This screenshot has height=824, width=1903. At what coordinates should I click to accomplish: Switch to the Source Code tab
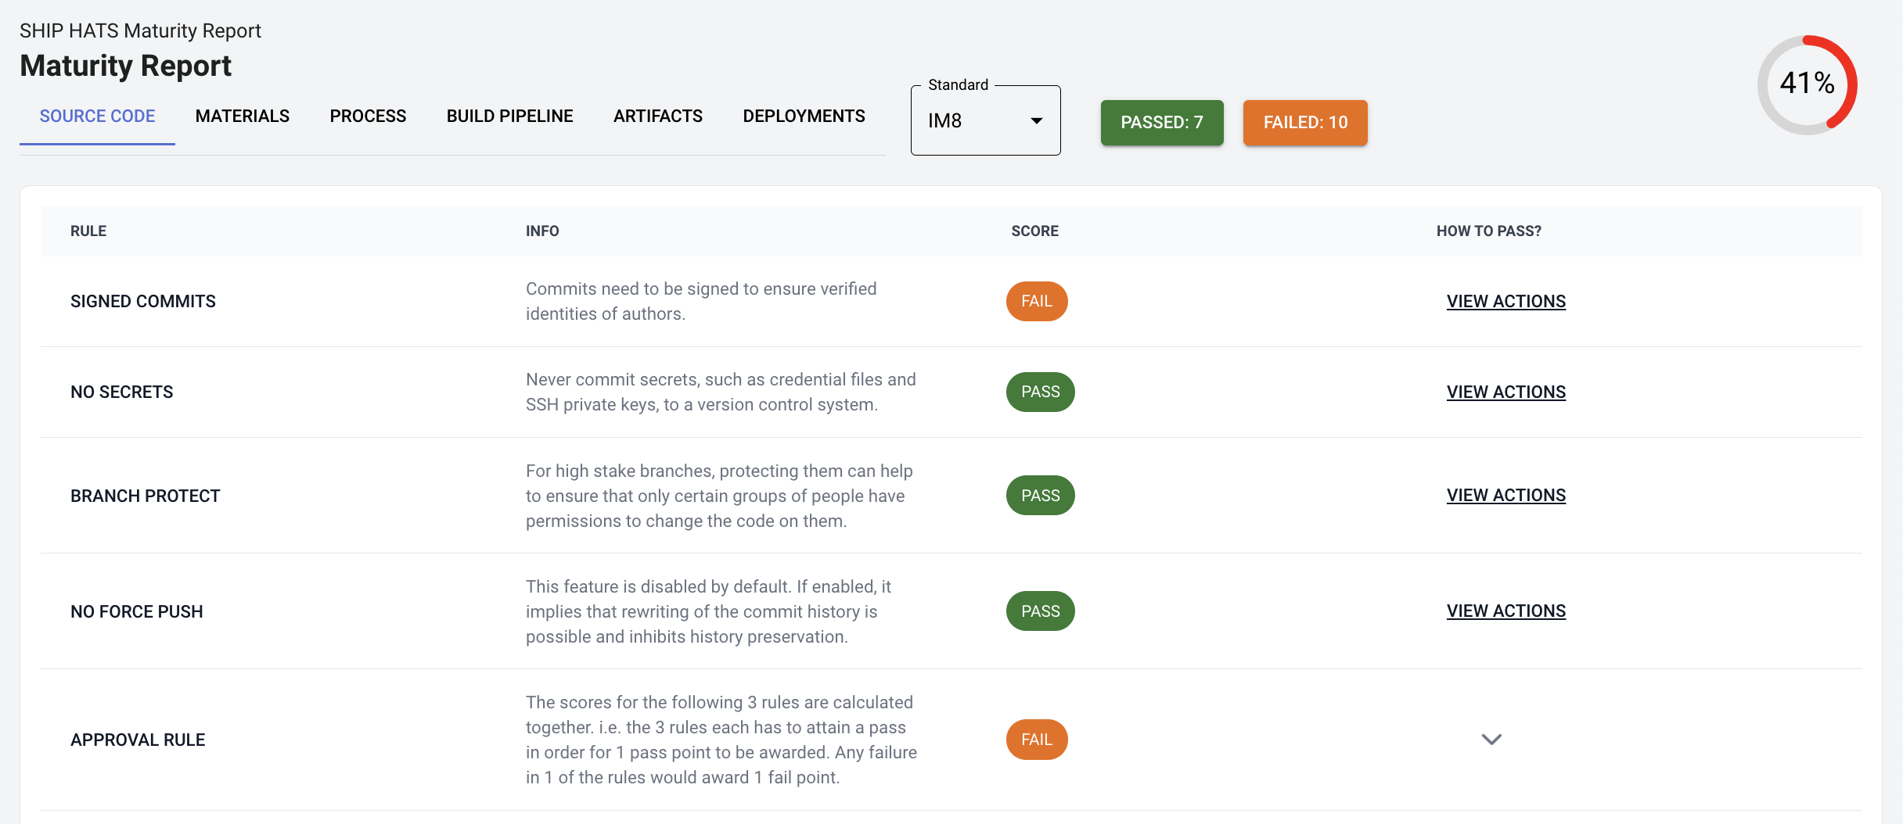coord(97,116)
